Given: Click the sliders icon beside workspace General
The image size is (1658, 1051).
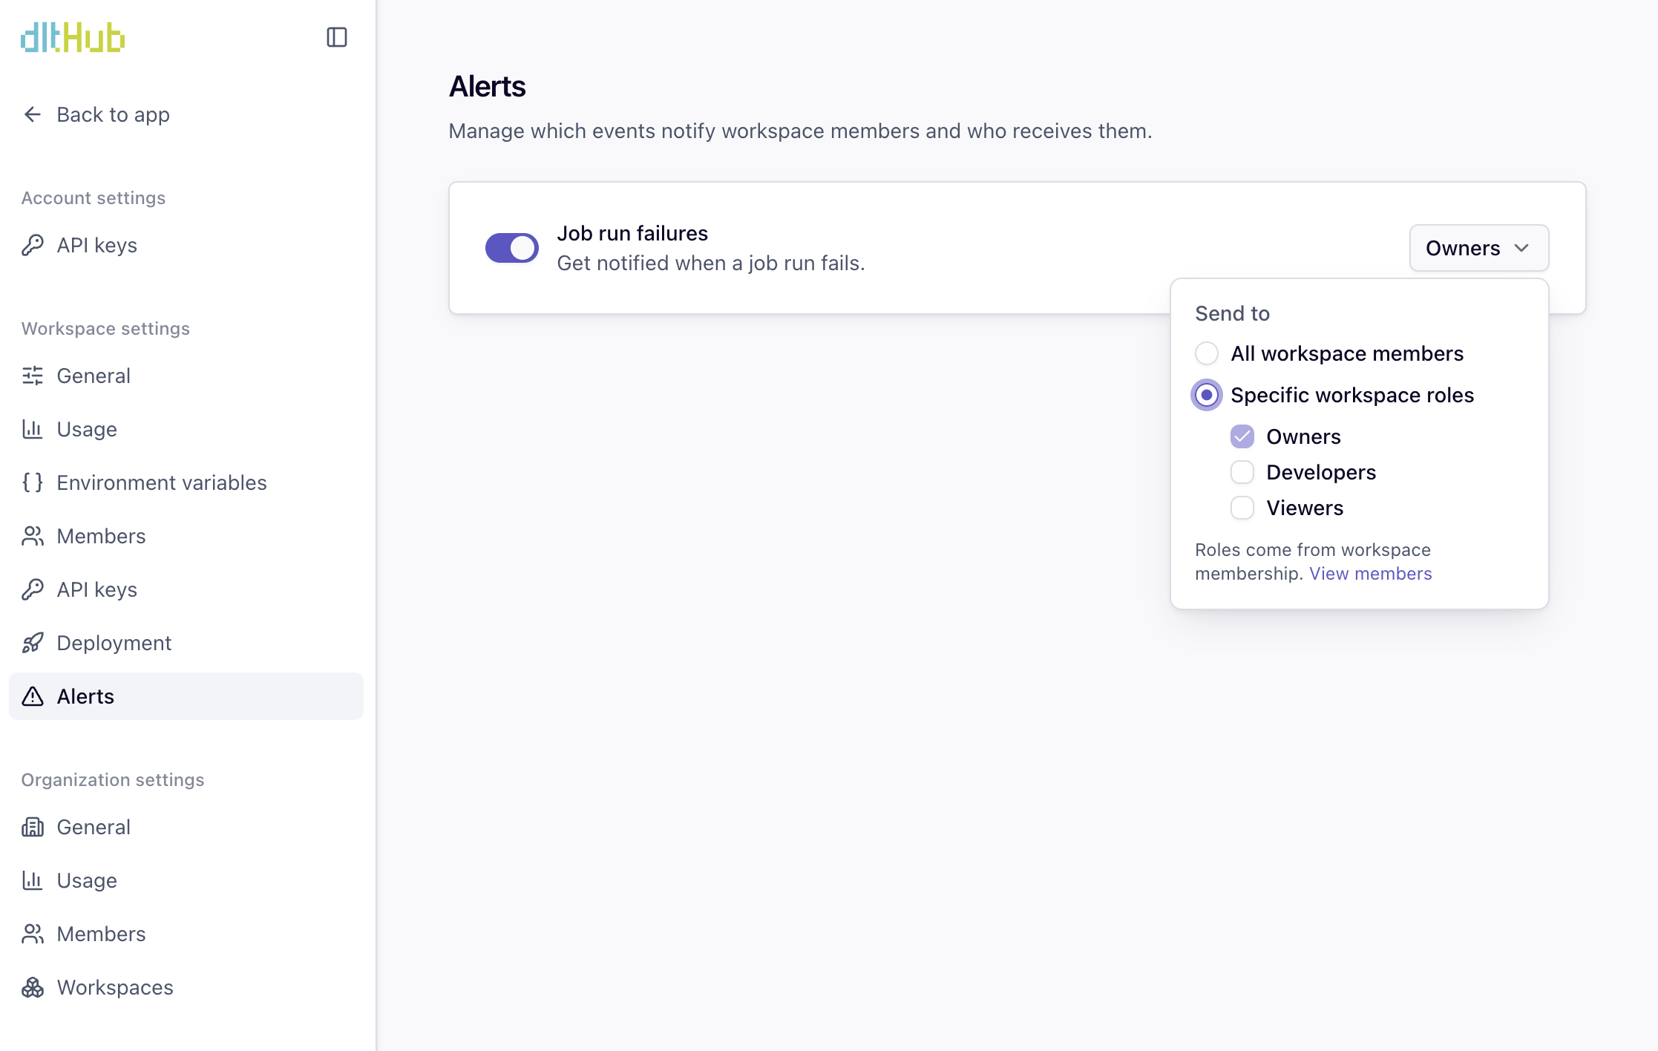Looking at the screenshot, I should click(x=33, y=376).
